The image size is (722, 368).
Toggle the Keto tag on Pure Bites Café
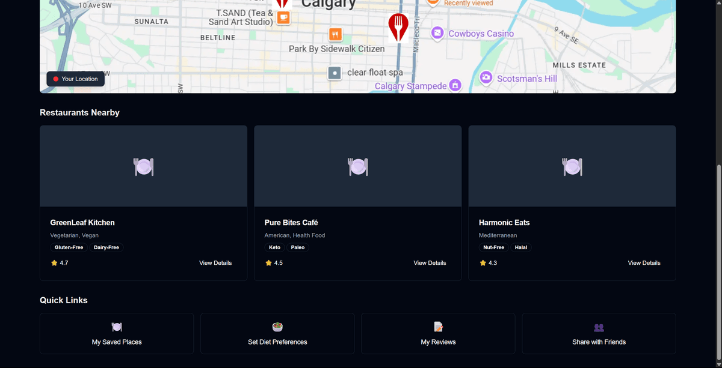point(274,247)
